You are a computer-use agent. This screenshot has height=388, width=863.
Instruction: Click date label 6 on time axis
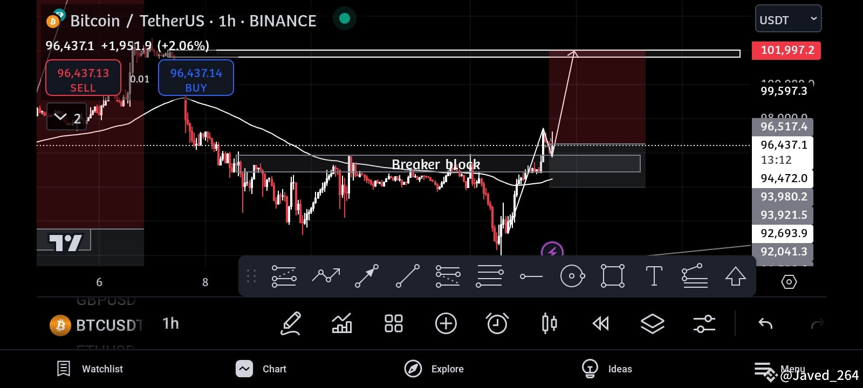pos(99,282)
